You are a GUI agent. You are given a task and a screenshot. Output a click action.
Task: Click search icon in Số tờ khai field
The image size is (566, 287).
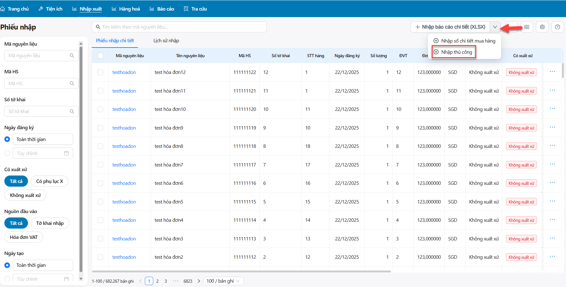pyautogui.click(x=72, y=112)
